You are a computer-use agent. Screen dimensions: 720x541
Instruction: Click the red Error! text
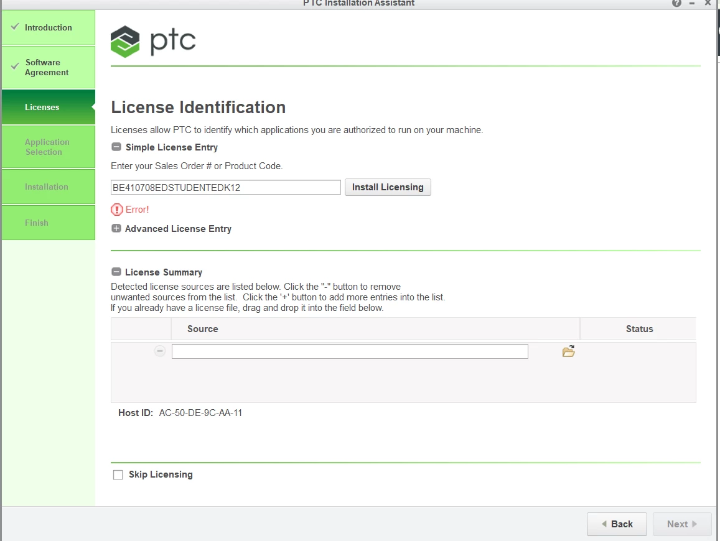click(138, 210)
